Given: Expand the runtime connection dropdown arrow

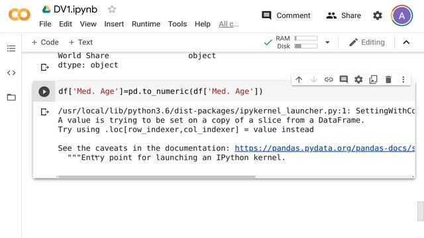Looking at the screenshot, I should pyautogui.click(x=327, y=42).
